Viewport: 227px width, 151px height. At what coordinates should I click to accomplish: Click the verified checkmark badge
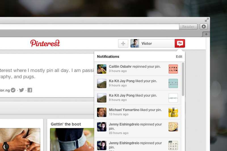point(13,90)
